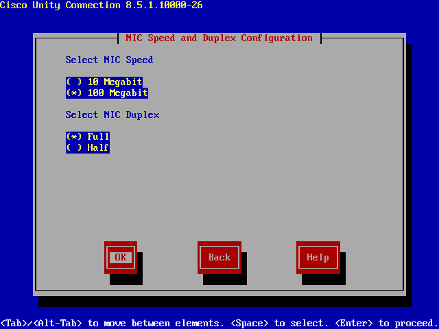The image size is (439, 329).
Task: Set NIC duplex to Half
Action: coord(88,147)
